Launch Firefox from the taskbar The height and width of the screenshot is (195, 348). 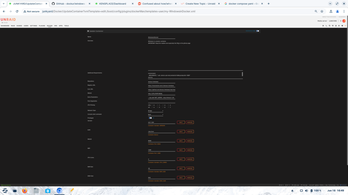[x=25, y=190]
